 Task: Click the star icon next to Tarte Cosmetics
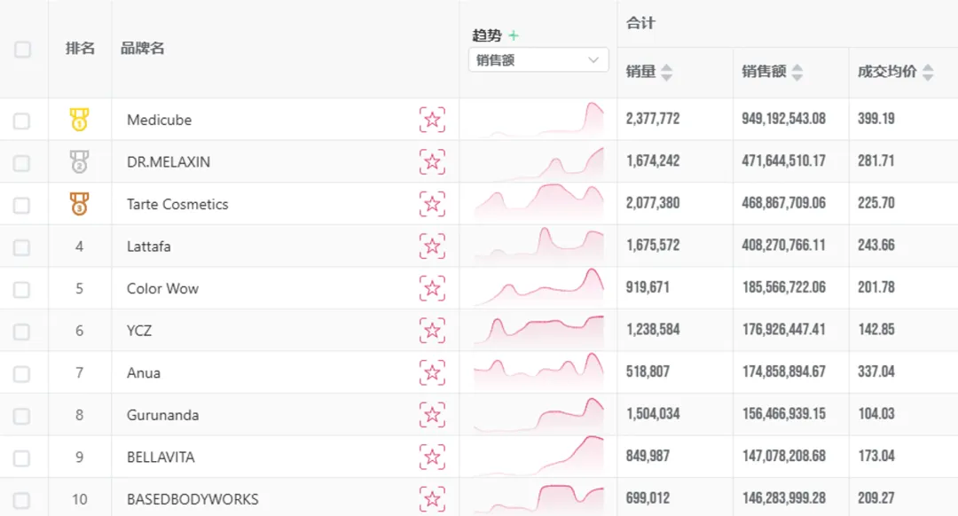432,204
